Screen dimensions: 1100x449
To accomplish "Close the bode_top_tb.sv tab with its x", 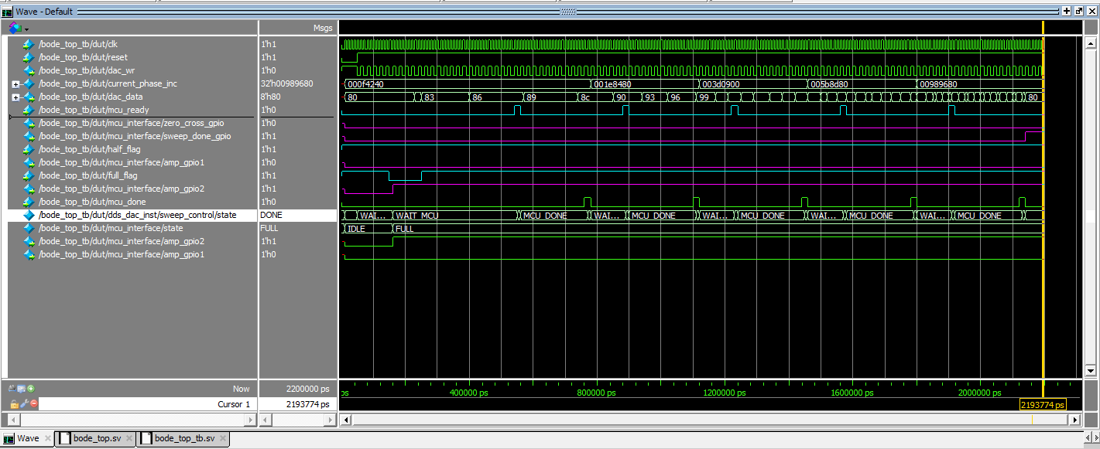I will coord(221,438).
